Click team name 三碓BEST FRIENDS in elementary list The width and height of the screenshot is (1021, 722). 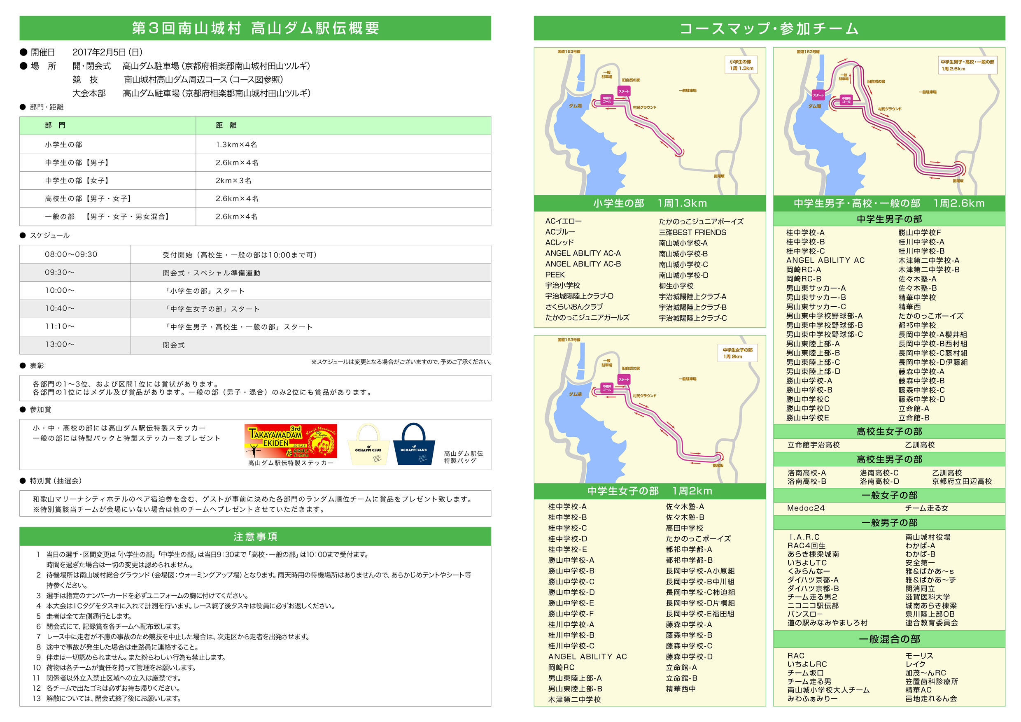click(x=692, y=232)
